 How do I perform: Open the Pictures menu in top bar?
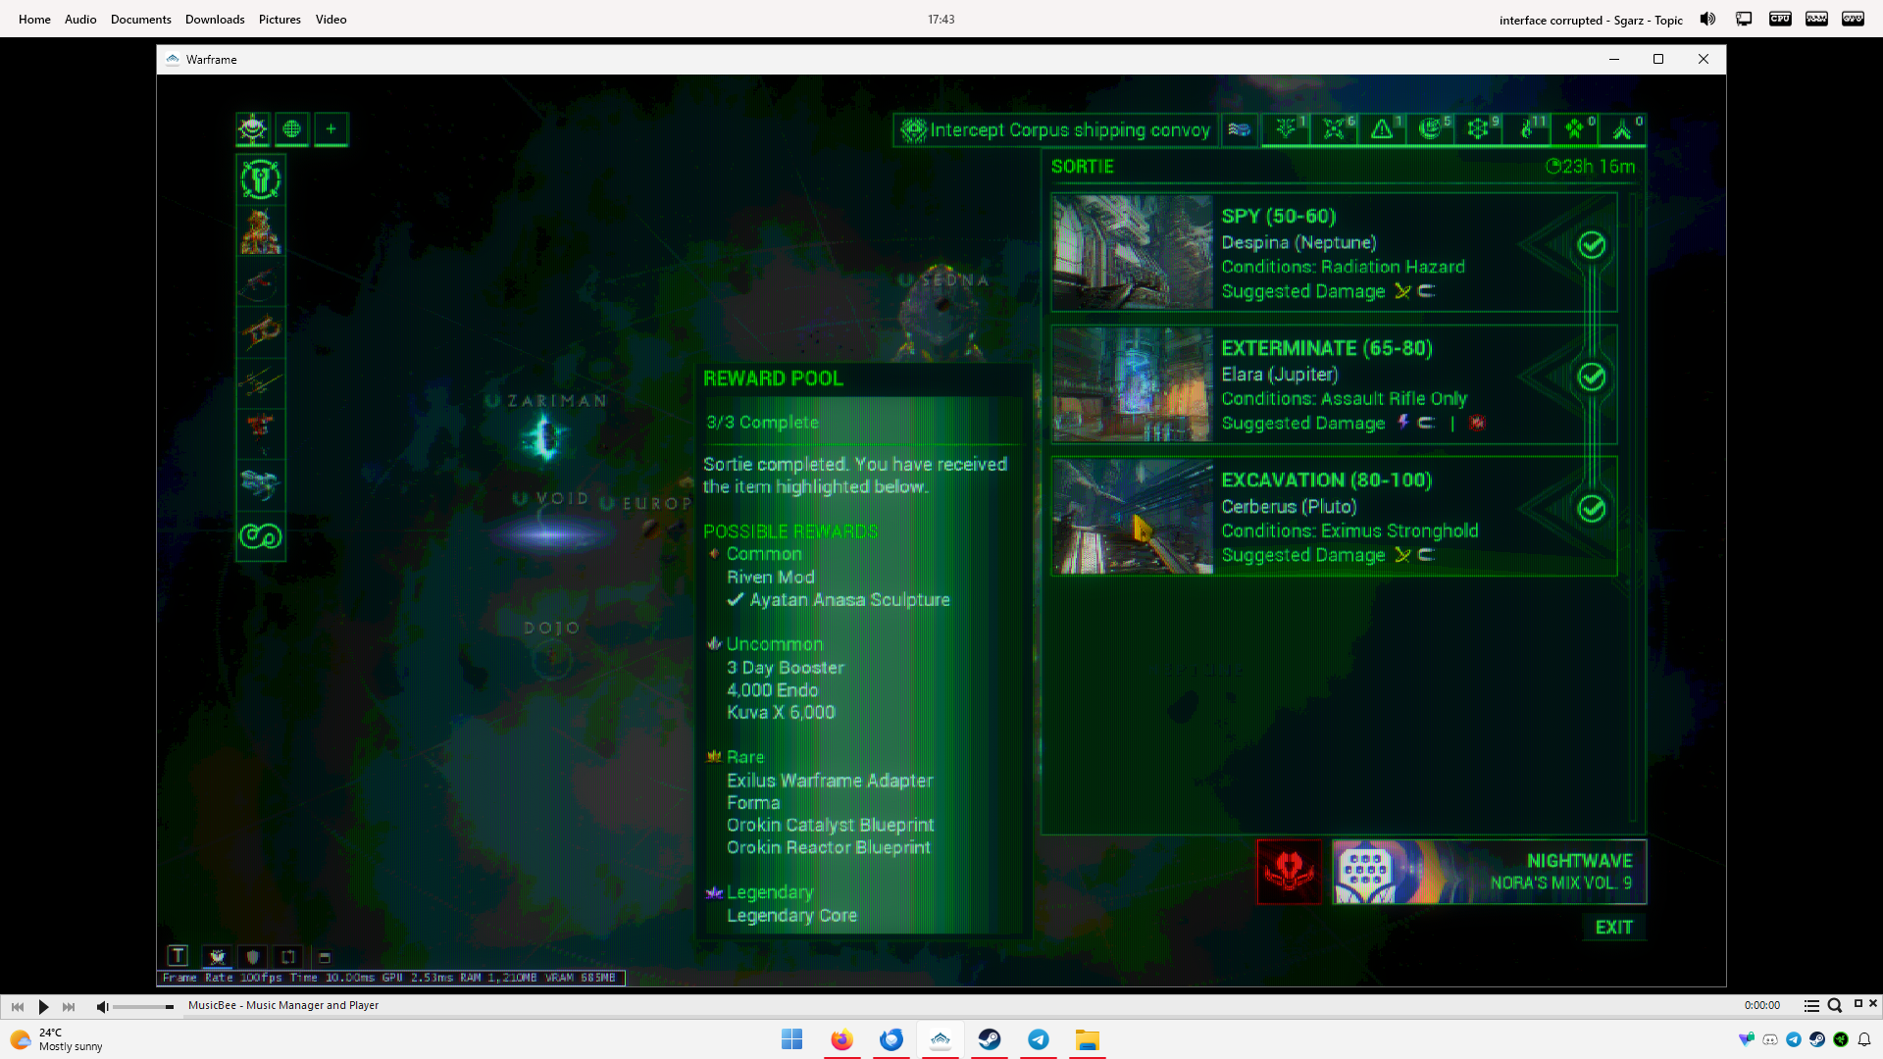pos(280,20)
